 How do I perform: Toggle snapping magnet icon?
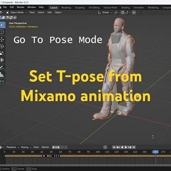click(x=123, y=12)
